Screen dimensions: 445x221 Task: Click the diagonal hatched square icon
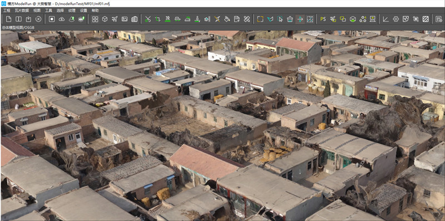(426, 19)
